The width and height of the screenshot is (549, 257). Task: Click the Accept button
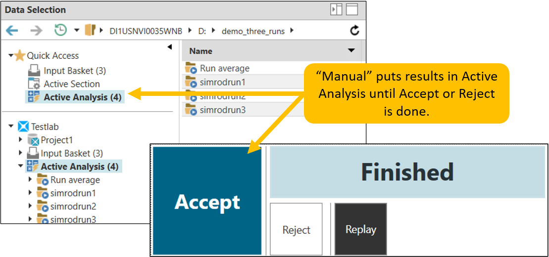point(207,201)
